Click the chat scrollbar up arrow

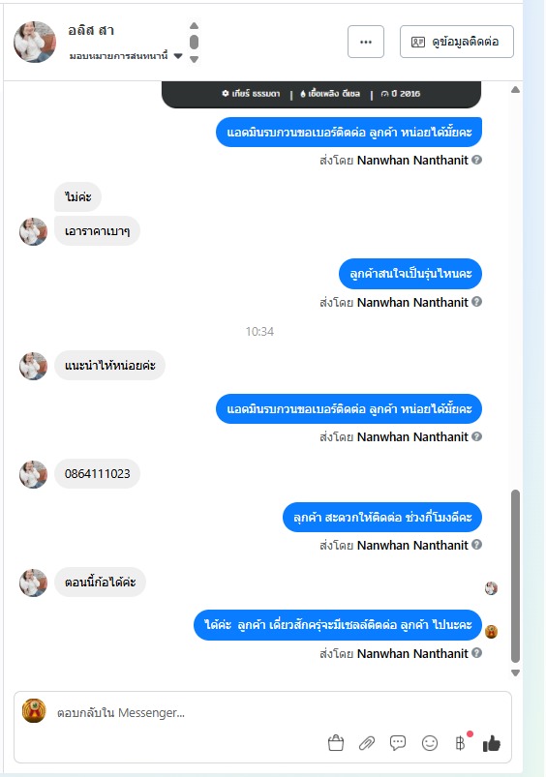pyautogui.click(x=516, y=90)
